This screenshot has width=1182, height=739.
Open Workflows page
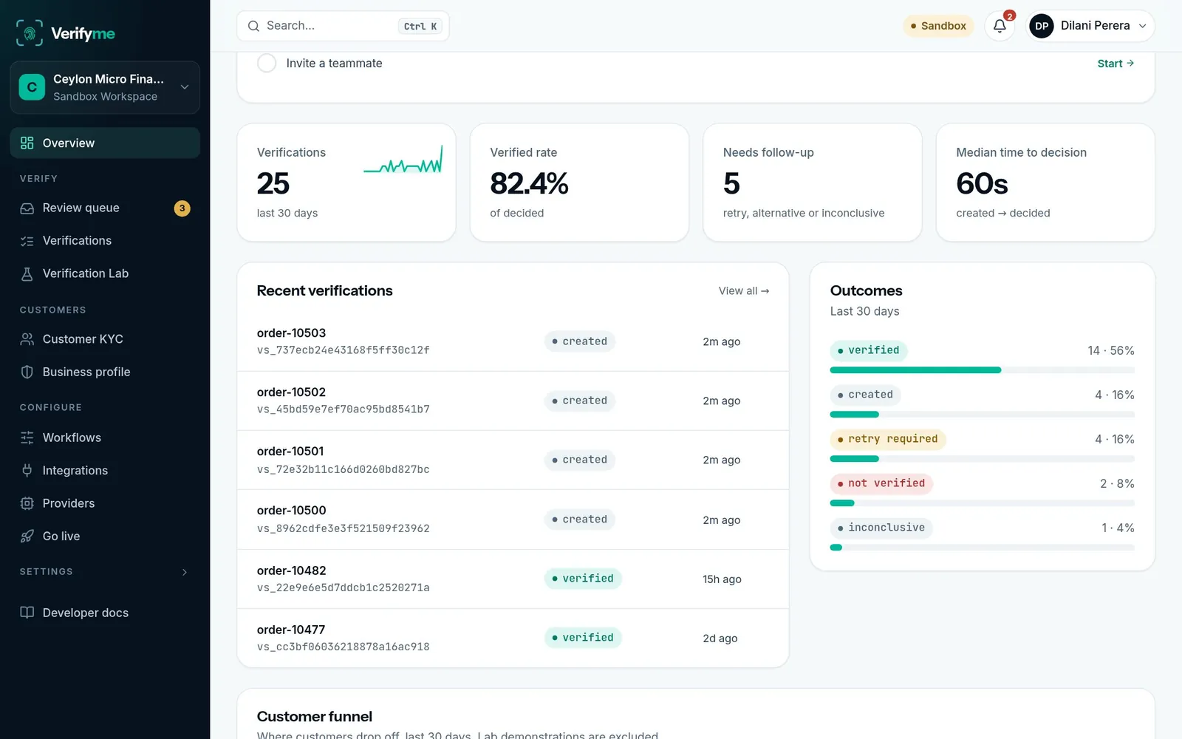(105, 437)
